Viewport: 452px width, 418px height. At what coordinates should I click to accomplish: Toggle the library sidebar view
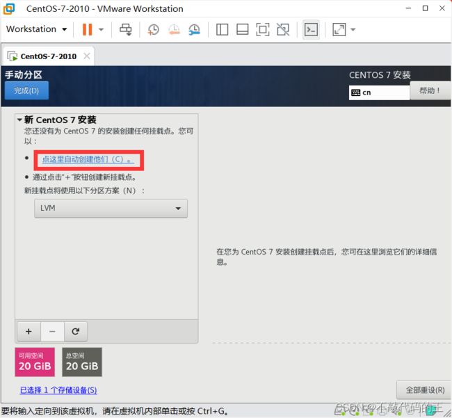coord(222,29)
